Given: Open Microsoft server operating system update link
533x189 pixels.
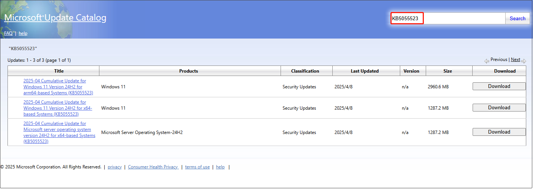Looking at the screenshot, I should pos(59,132).
